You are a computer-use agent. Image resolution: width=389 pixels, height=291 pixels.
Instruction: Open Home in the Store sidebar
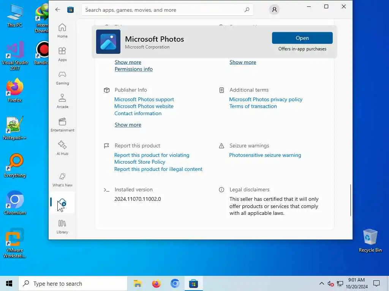[62, 31]
